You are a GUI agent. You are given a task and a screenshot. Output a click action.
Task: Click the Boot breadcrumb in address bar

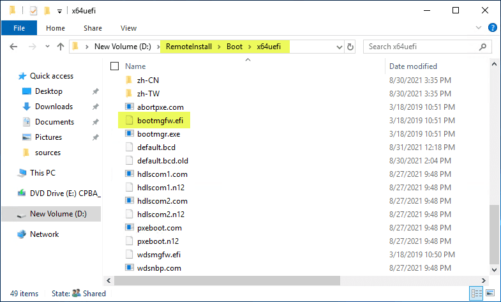point(234,47)
